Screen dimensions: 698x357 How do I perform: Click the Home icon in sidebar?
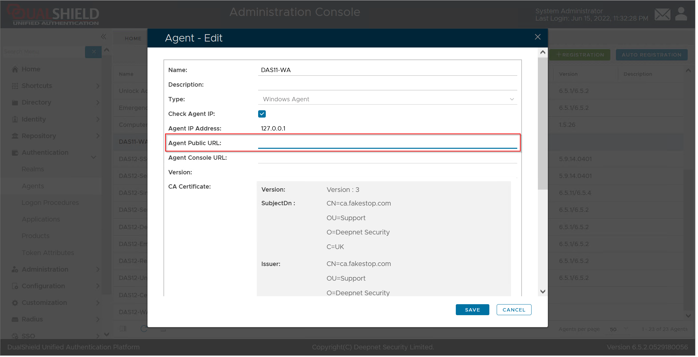pos(15,69)
